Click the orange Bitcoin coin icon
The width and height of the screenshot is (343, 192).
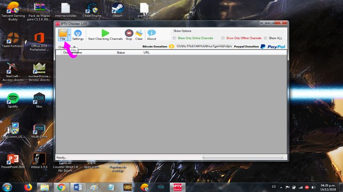[171, 47]
